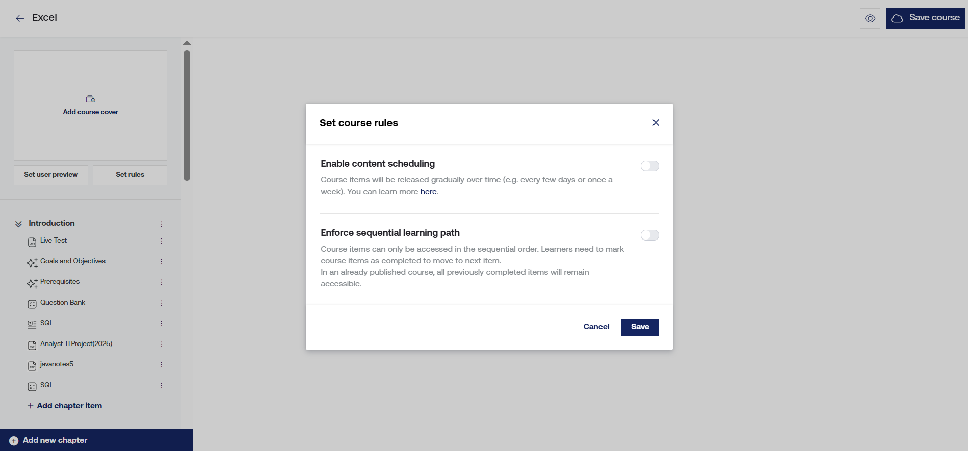Open options menu for Live Test
This screenshot has width=968, height=451.
162,241
